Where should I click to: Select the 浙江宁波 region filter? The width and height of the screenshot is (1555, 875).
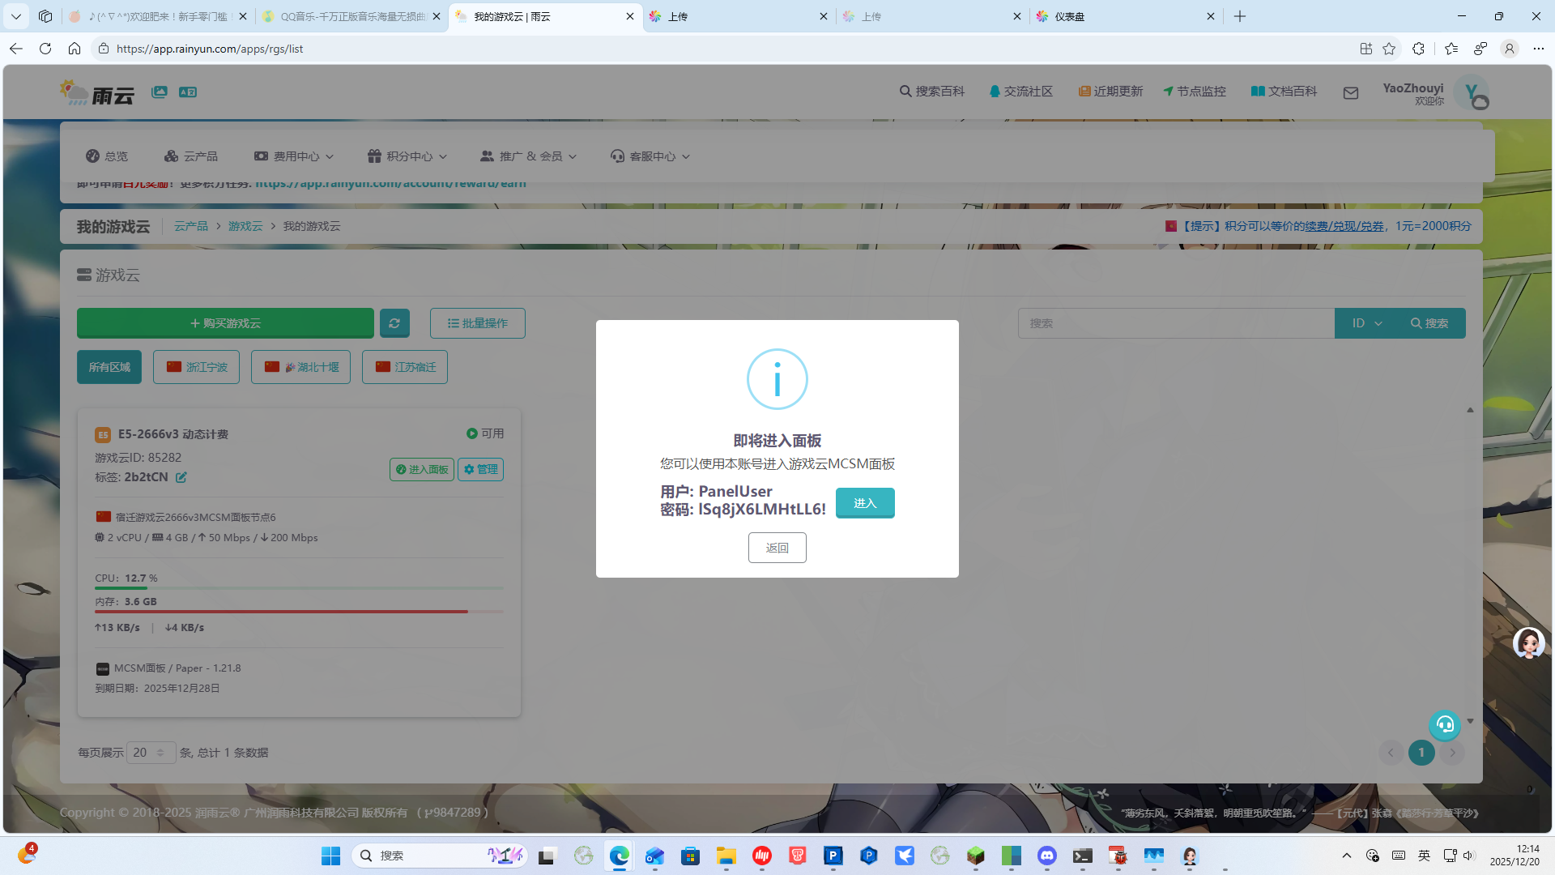196,366
